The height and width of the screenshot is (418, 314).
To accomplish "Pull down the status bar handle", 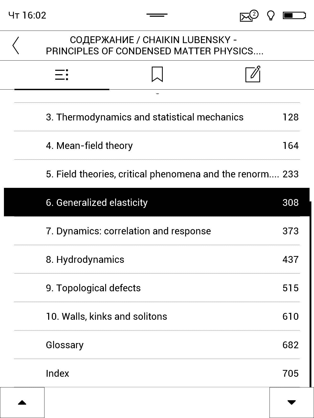I will point(157,15).
